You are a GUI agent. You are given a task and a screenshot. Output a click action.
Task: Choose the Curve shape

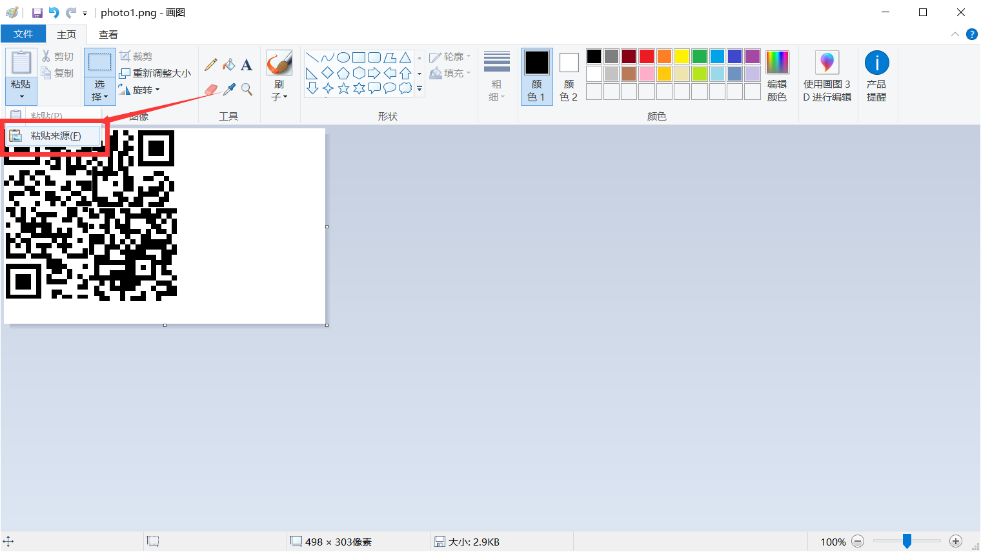(x=328, y=58)
